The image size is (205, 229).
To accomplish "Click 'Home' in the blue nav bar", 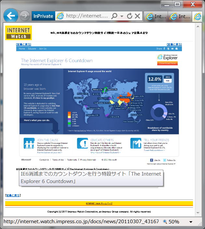I will pyautogui.click(x=22, y=49).
